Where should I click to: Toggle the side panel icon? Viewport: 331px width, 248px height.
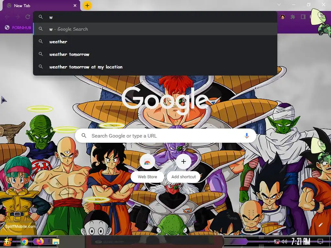[303, 17]
